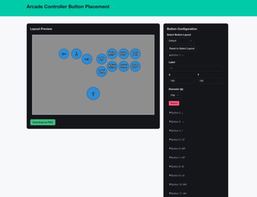Viewport: 257px width, 197px height.
Task: Click the pink Remove button
Action: tap(174, 103)
